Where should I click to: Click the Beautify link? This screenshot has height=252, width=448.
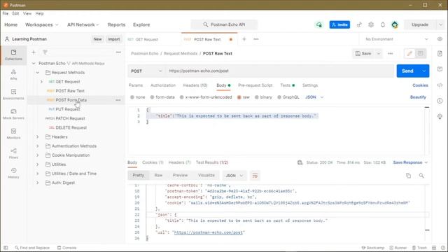tap(418, 97)
